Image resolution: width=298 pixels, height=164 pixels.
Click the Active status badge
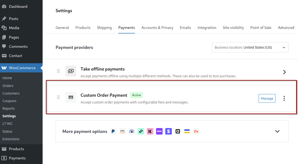pos(137,95)
